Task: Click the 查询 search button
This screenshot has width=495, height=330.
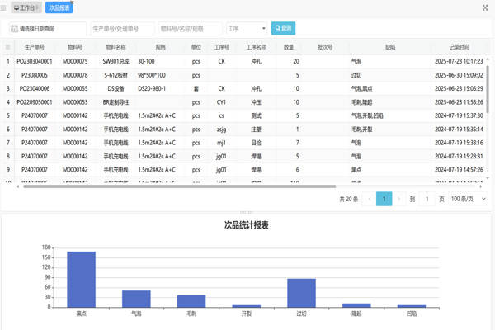Action: tap(283, 28)
